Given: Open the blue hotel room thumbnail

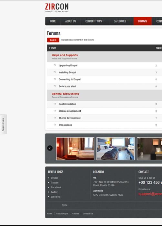Looking at the screenshot, I should point(116,149).
